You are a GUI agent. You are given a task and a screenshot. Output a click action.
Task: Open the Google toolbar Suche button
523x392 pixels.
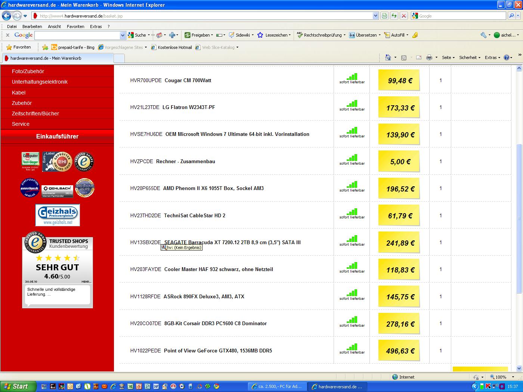(x=137, y=35)
